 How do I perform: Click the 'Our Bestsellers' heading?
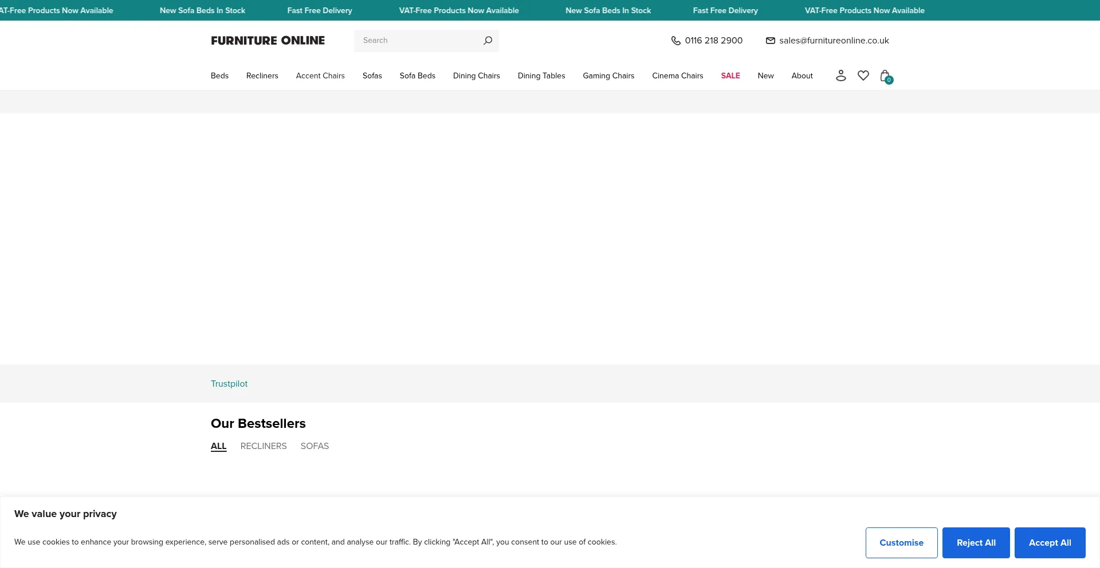pyautogui.click(x=258, y=424)
